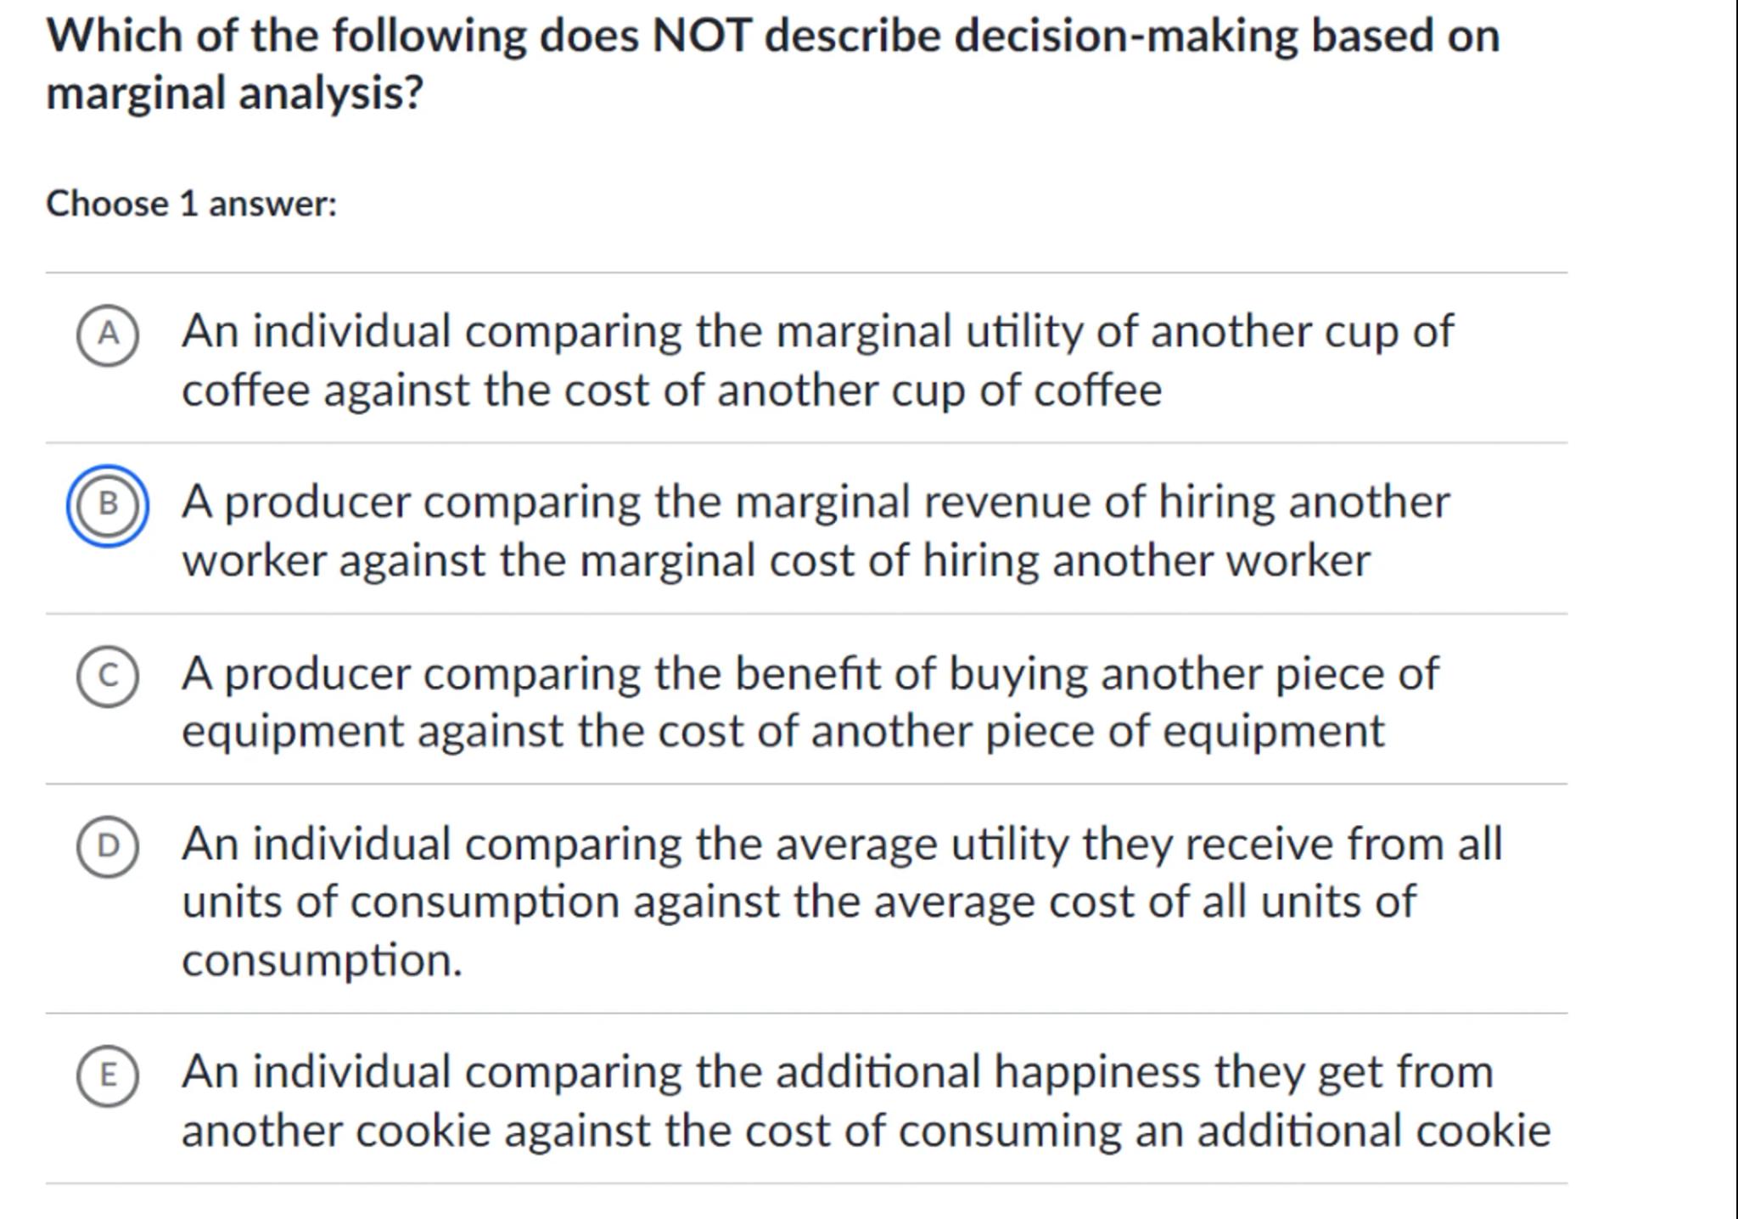The image size is (1738, 1219).
Task: Click the word 'consumption.' ending option D
Action: (322, 960)
